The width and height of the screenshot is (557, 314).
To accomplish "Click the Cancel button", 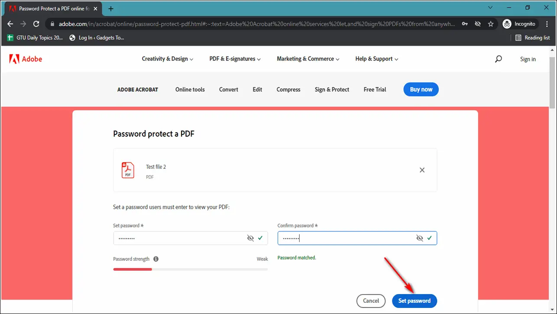I will click(x=371, y=301).
